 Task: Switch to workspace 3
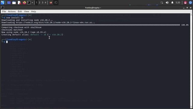coord(43,3)
